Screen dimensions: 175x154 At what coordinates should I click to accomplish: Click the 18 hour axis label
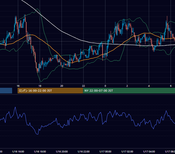40,86
